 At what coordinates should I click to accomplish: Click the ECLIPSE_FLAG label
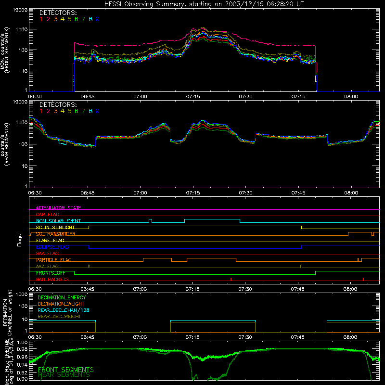[52, 247]
